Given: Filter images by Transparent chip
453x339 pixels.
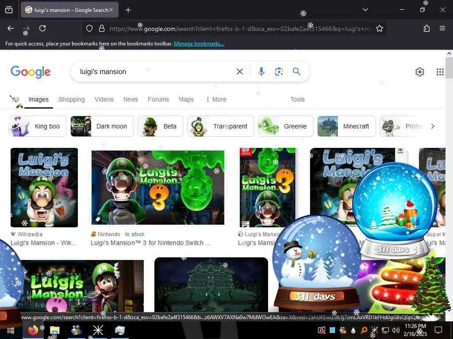Looking at the screenshot, I should (220, 126).
